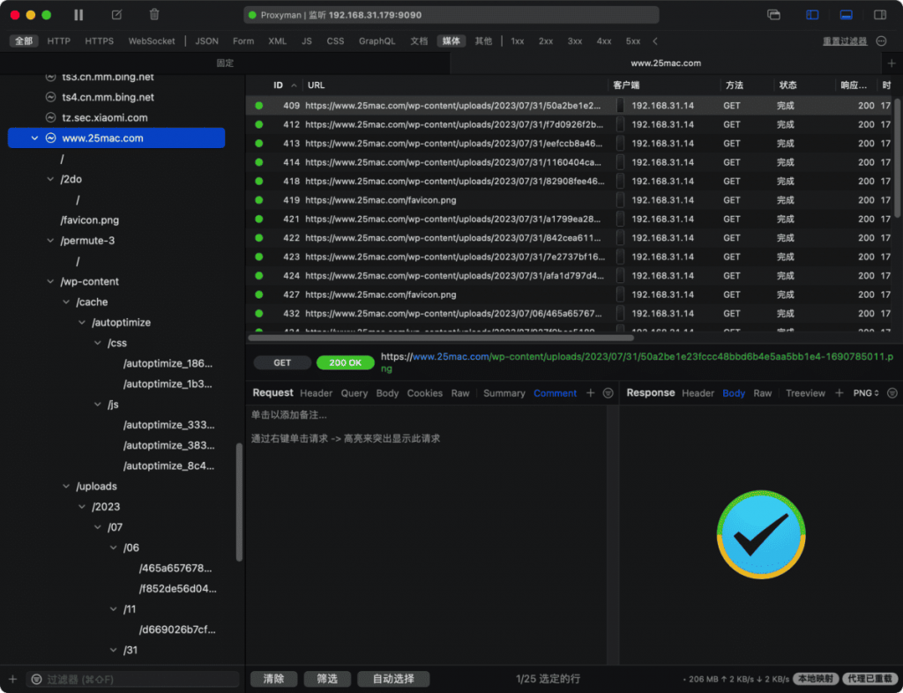903x693 pixels.
Task: Click the 过滤器 filter input field
Action: [x=132, y=680]
